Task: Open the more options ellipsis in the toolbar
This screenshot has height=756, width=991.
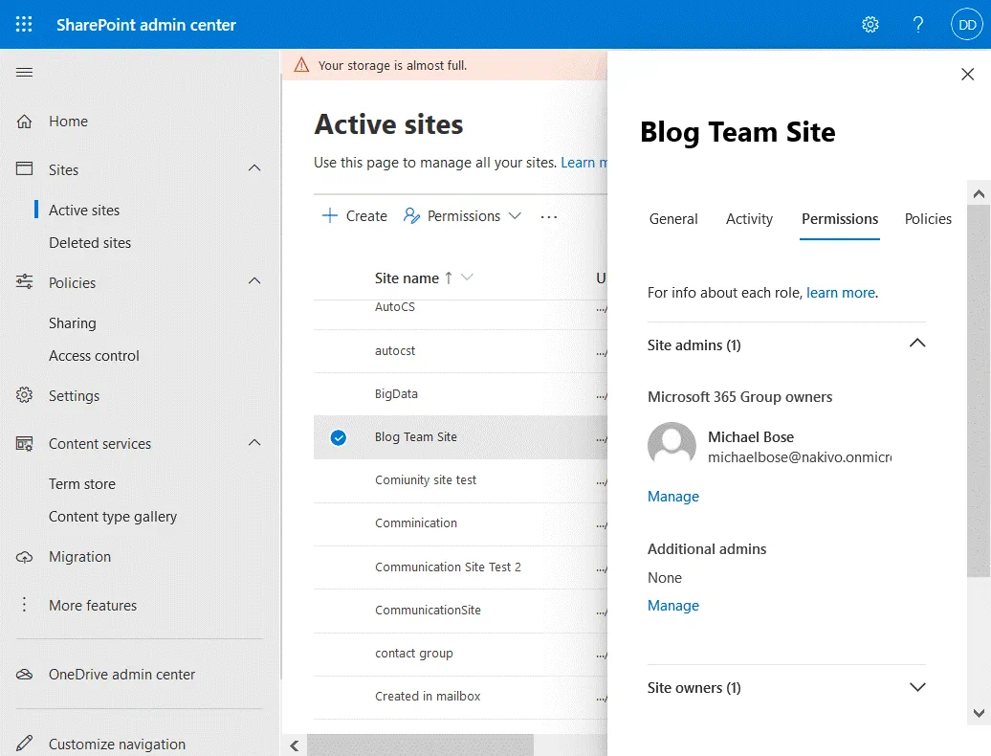Action: point(549,216)
